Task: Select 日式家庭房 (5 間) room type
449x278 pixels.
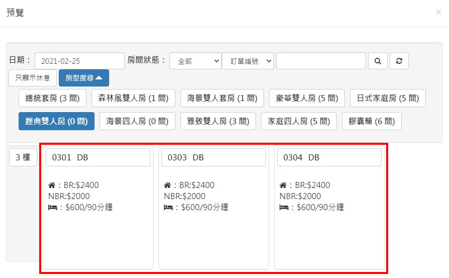Action: click(x=388, y=98)
